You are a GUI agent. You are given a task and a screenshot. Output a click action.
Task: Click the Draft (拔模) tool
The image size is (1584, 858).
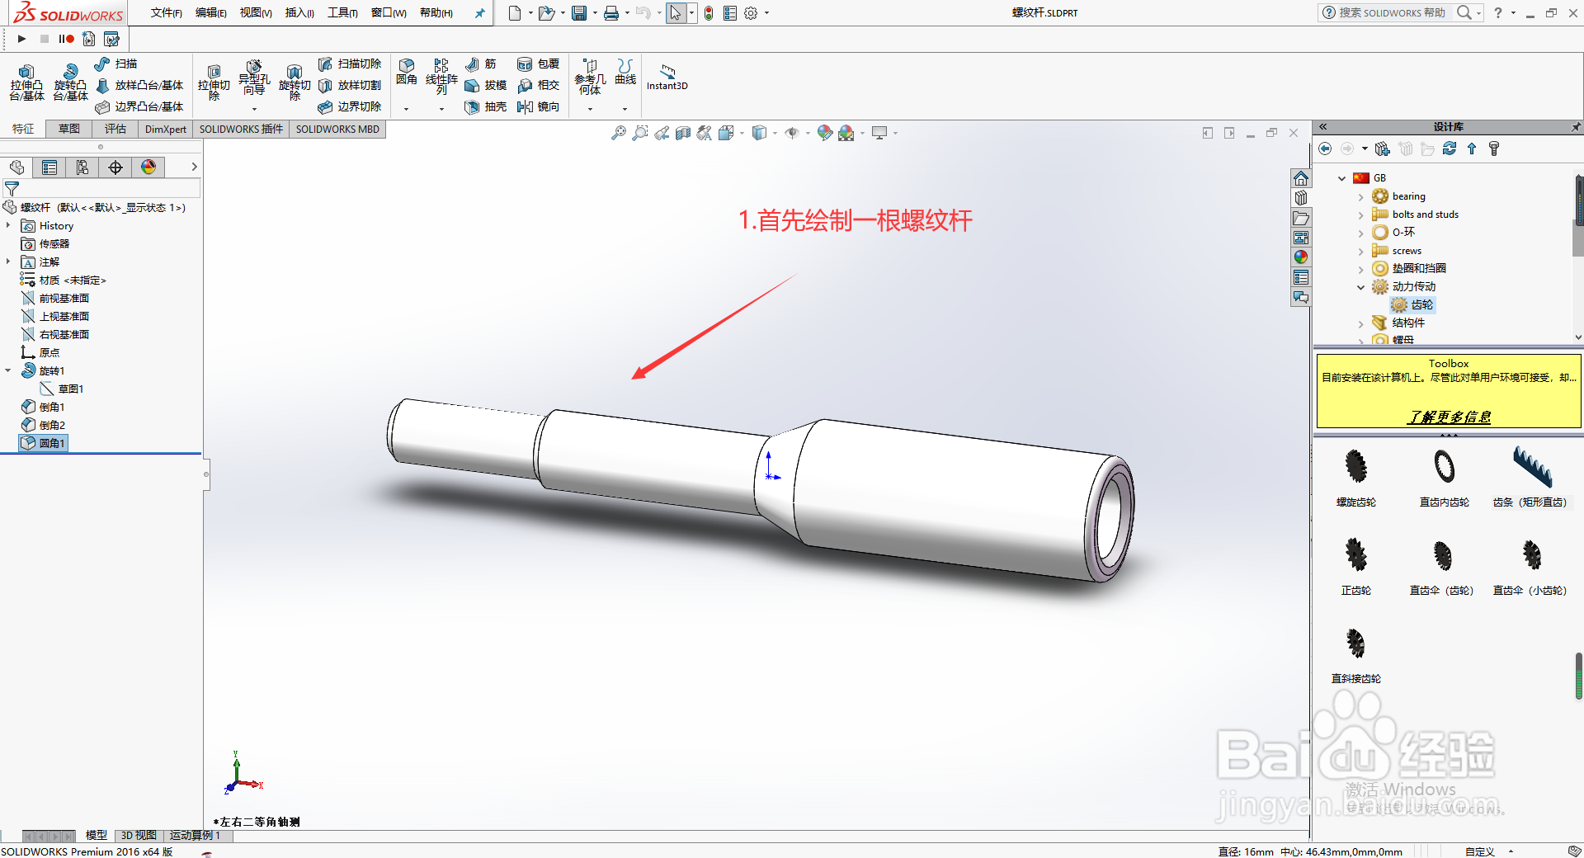(x=486, y=85)
